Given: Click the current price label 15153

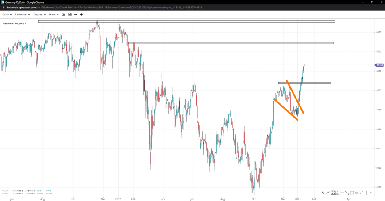Looking at the screenshot, I should 380,65.
